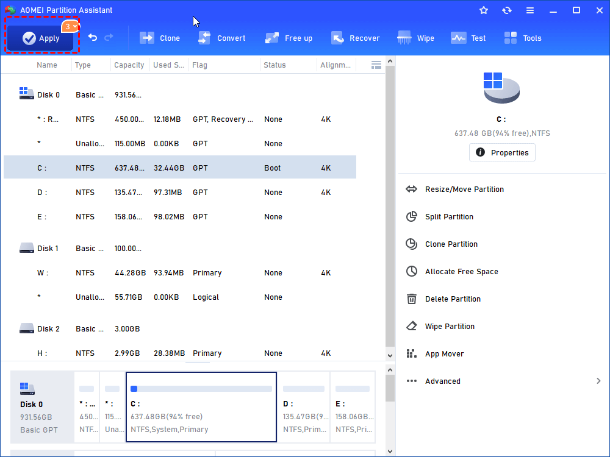Undo the last operation
Screen dimensions: 610x457
93,37
